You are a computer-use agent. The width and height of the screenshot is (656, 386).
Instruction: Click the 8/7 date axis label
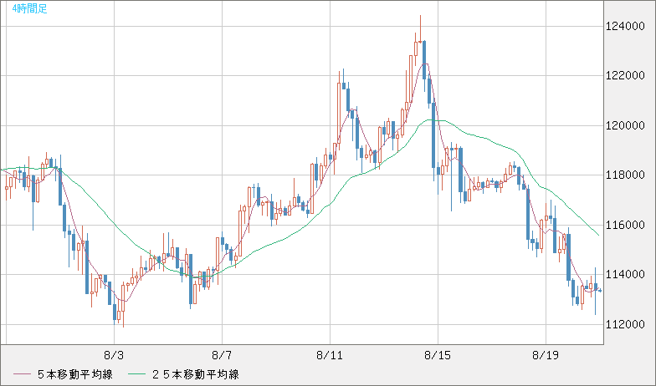pyautogui.click(x=222, y=356)
